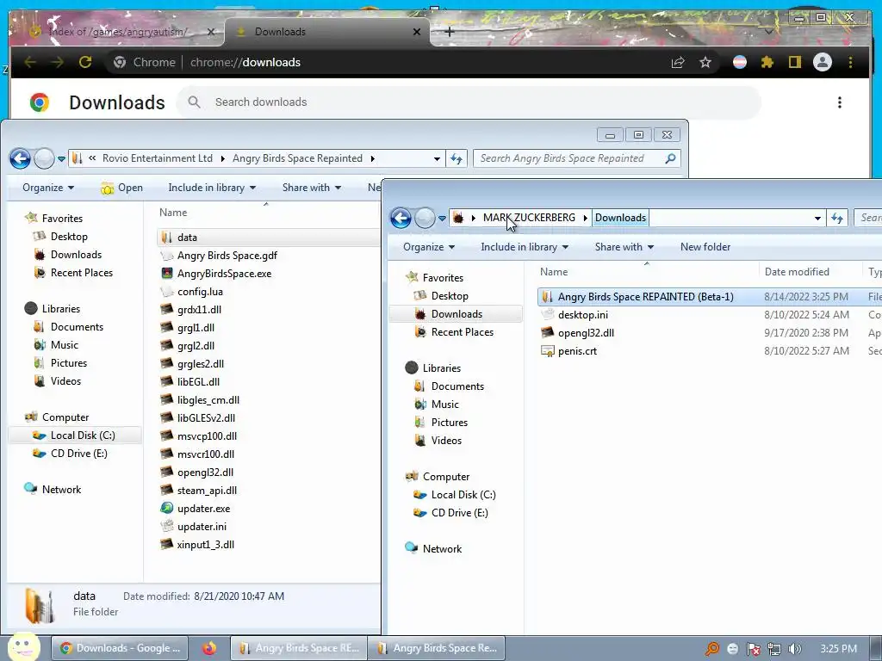Viewport: 882px width, 661px height.
Task: Open Chrome share page icon
Action: [x=678, y=62]
